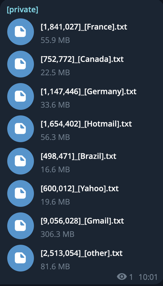Open the Gmail file icon

(21, 226)
